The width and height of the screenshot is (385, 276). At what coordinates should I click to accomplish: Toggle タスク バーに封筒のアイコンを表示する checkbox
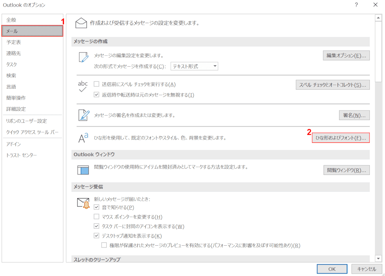click(x=97, y=226)
